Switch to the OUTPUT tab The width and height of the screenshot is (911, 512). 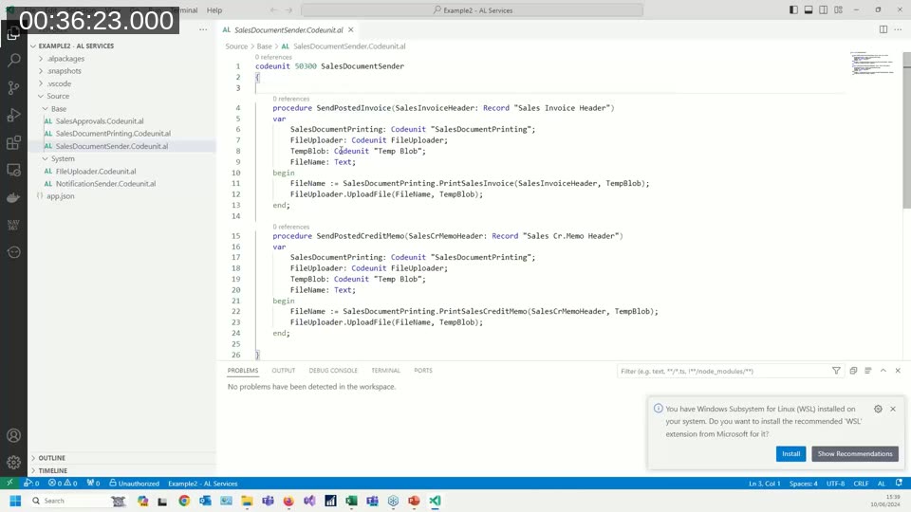[x=284, y=371]
